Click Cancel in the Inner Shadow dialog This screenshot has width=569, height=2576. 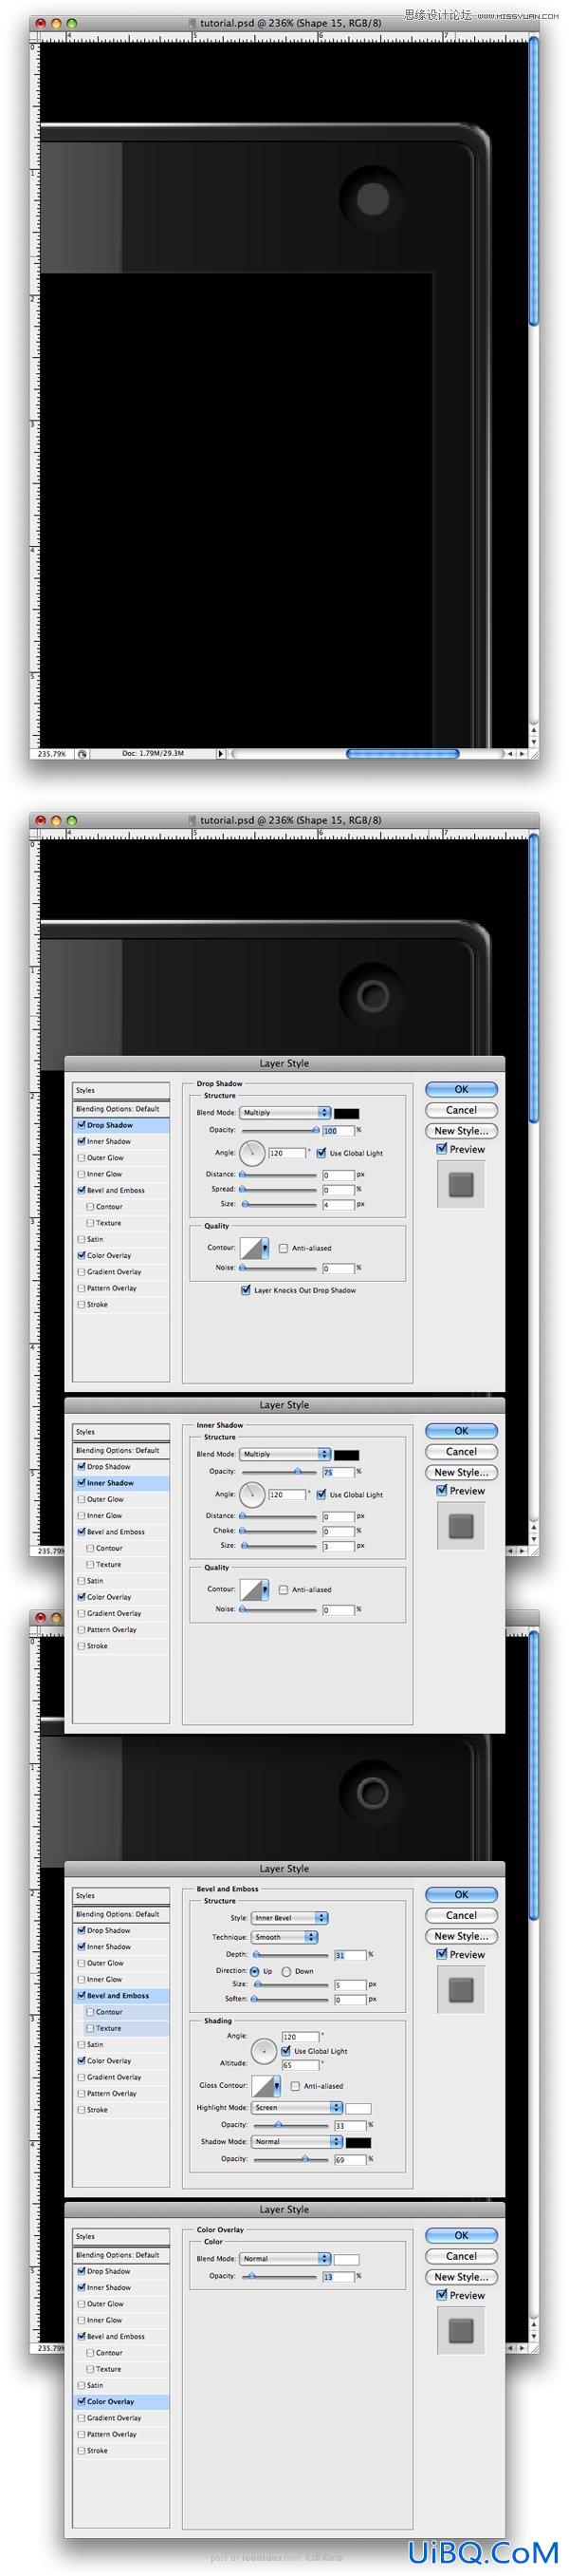click(461, 1451)
